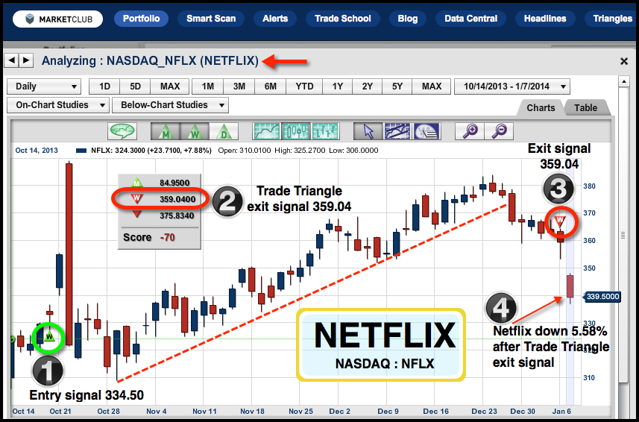
Task: Open the date range 10/14/2013 - 1/7/2014 dropdown
Action: pos(511,86)
